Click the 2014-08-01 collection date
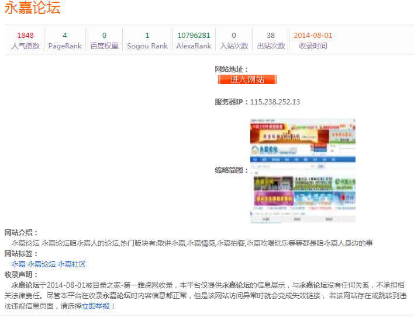The width and height of the screenshot is (414, 318). click(313, 36)
